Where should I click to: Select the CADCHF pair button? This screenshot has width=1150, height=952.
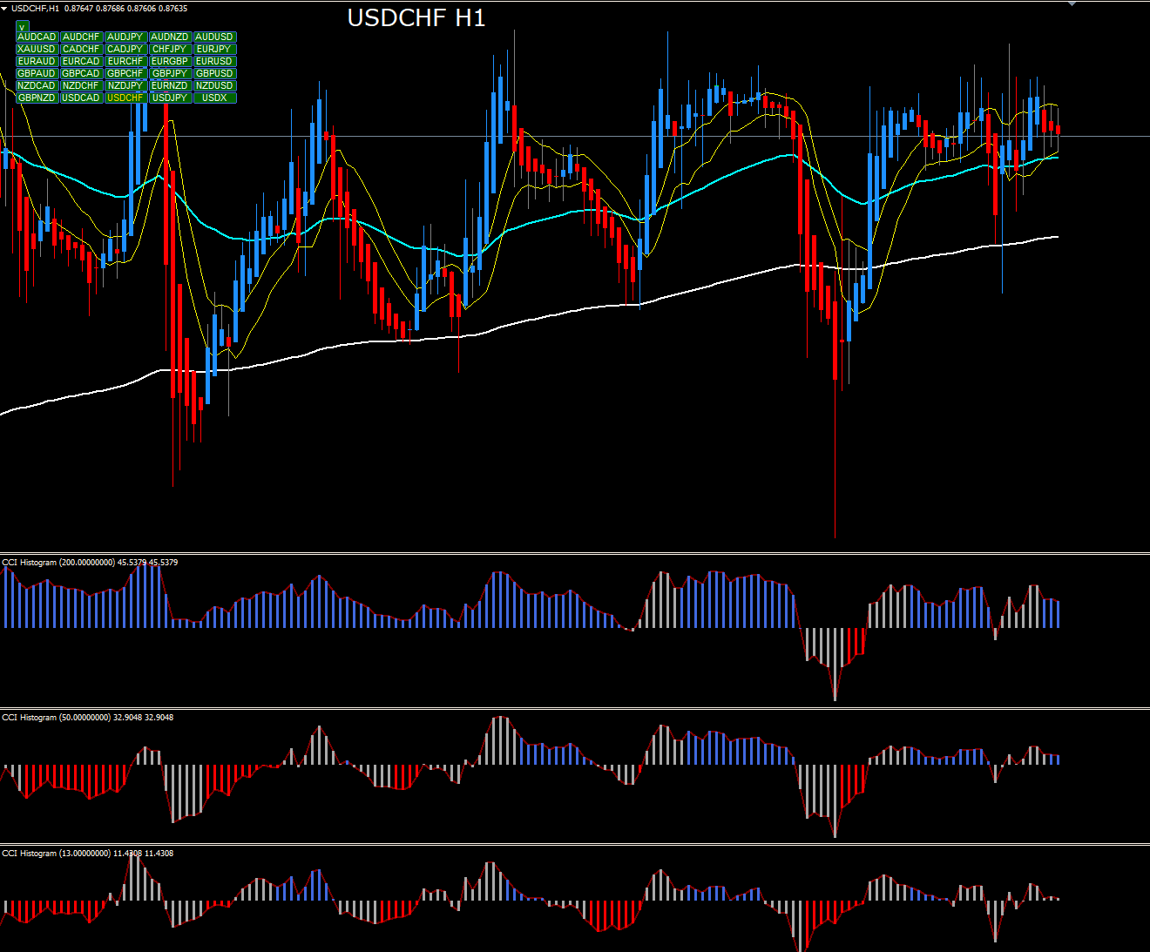pyautogui.click(x=81, y=50)
